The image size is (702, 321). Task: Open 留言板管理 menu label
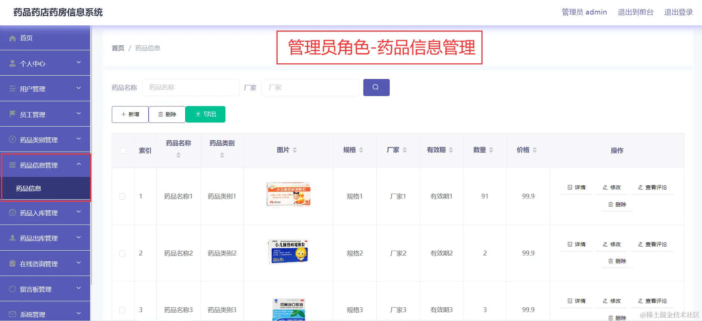[36, 289]
